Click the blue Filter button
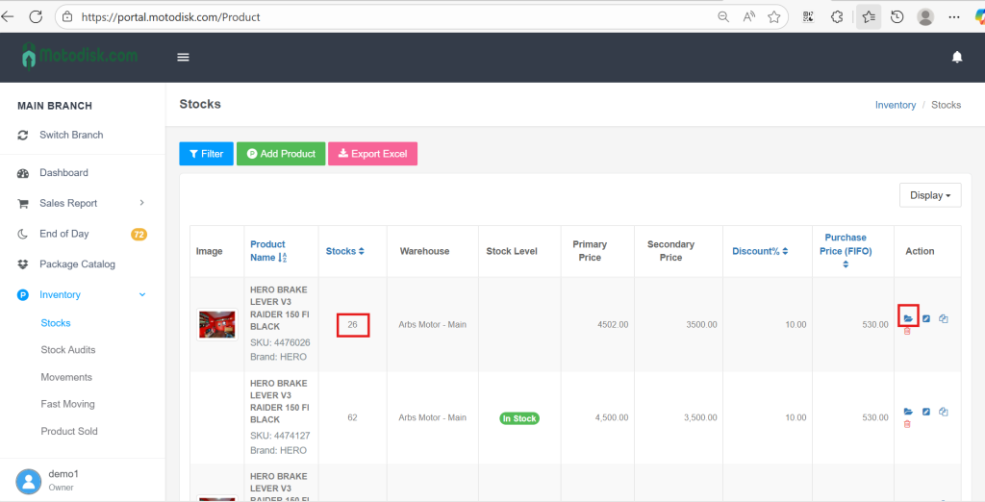Image resolution: width=985 pixels, height=502 pixels. [x=206, y=154]
